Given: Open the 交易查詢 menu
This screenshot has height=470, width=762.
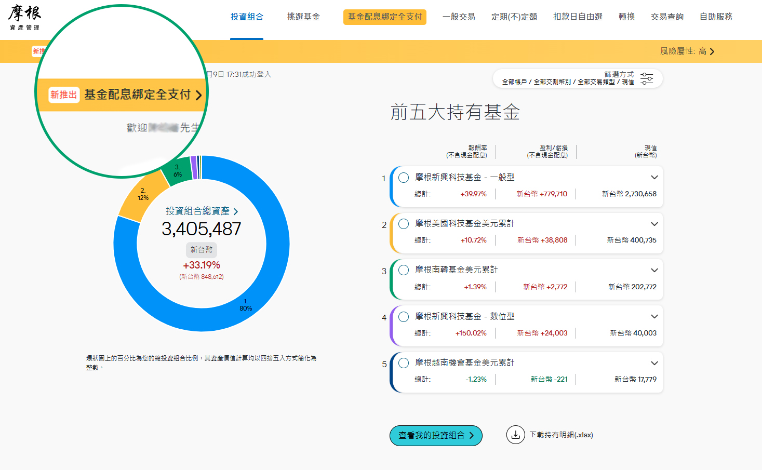Looking at the screenshot, I should (667, 17).
